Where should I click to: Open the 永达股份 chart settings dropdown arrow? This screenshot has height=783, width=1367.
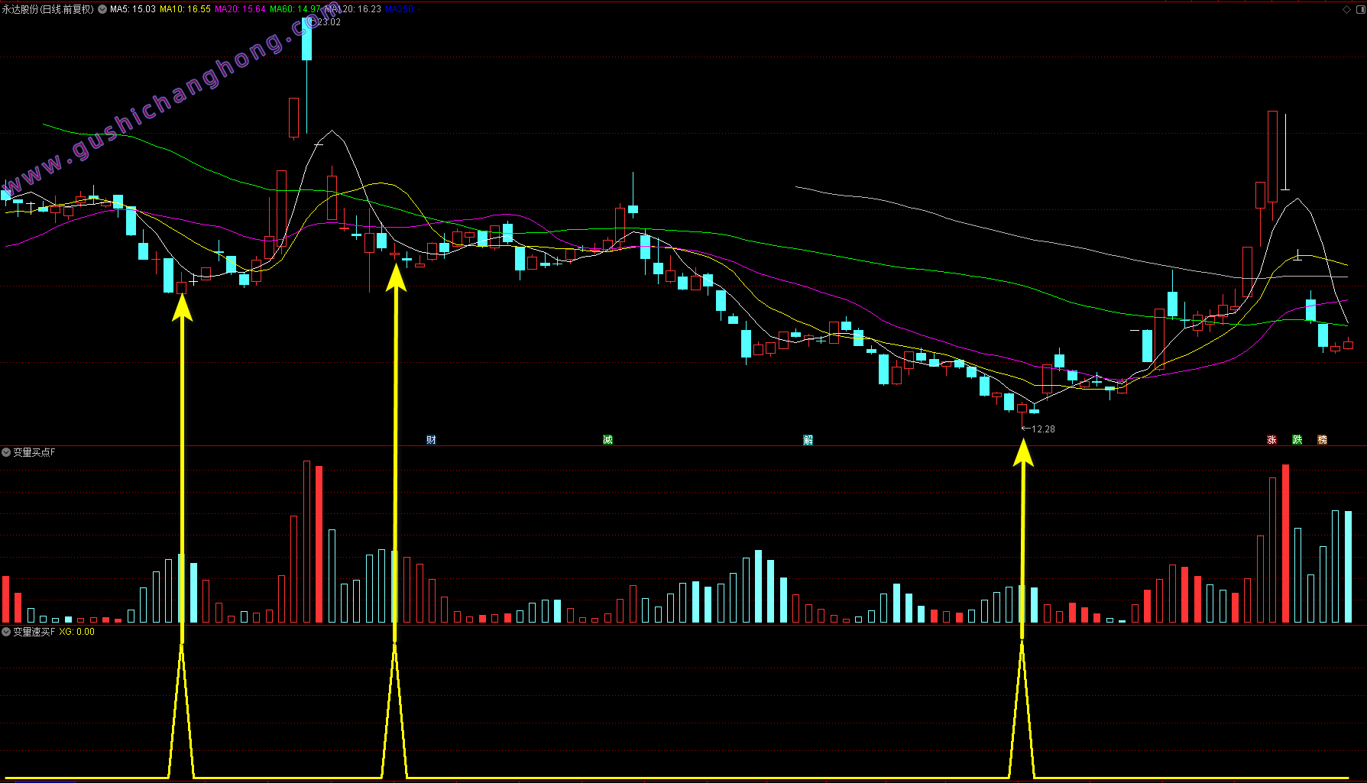[x=102, y=9]
